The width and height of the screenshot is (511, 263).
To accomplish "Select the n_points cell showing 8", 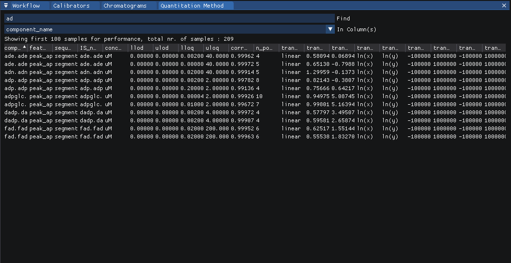I will (x=257, y=80).
